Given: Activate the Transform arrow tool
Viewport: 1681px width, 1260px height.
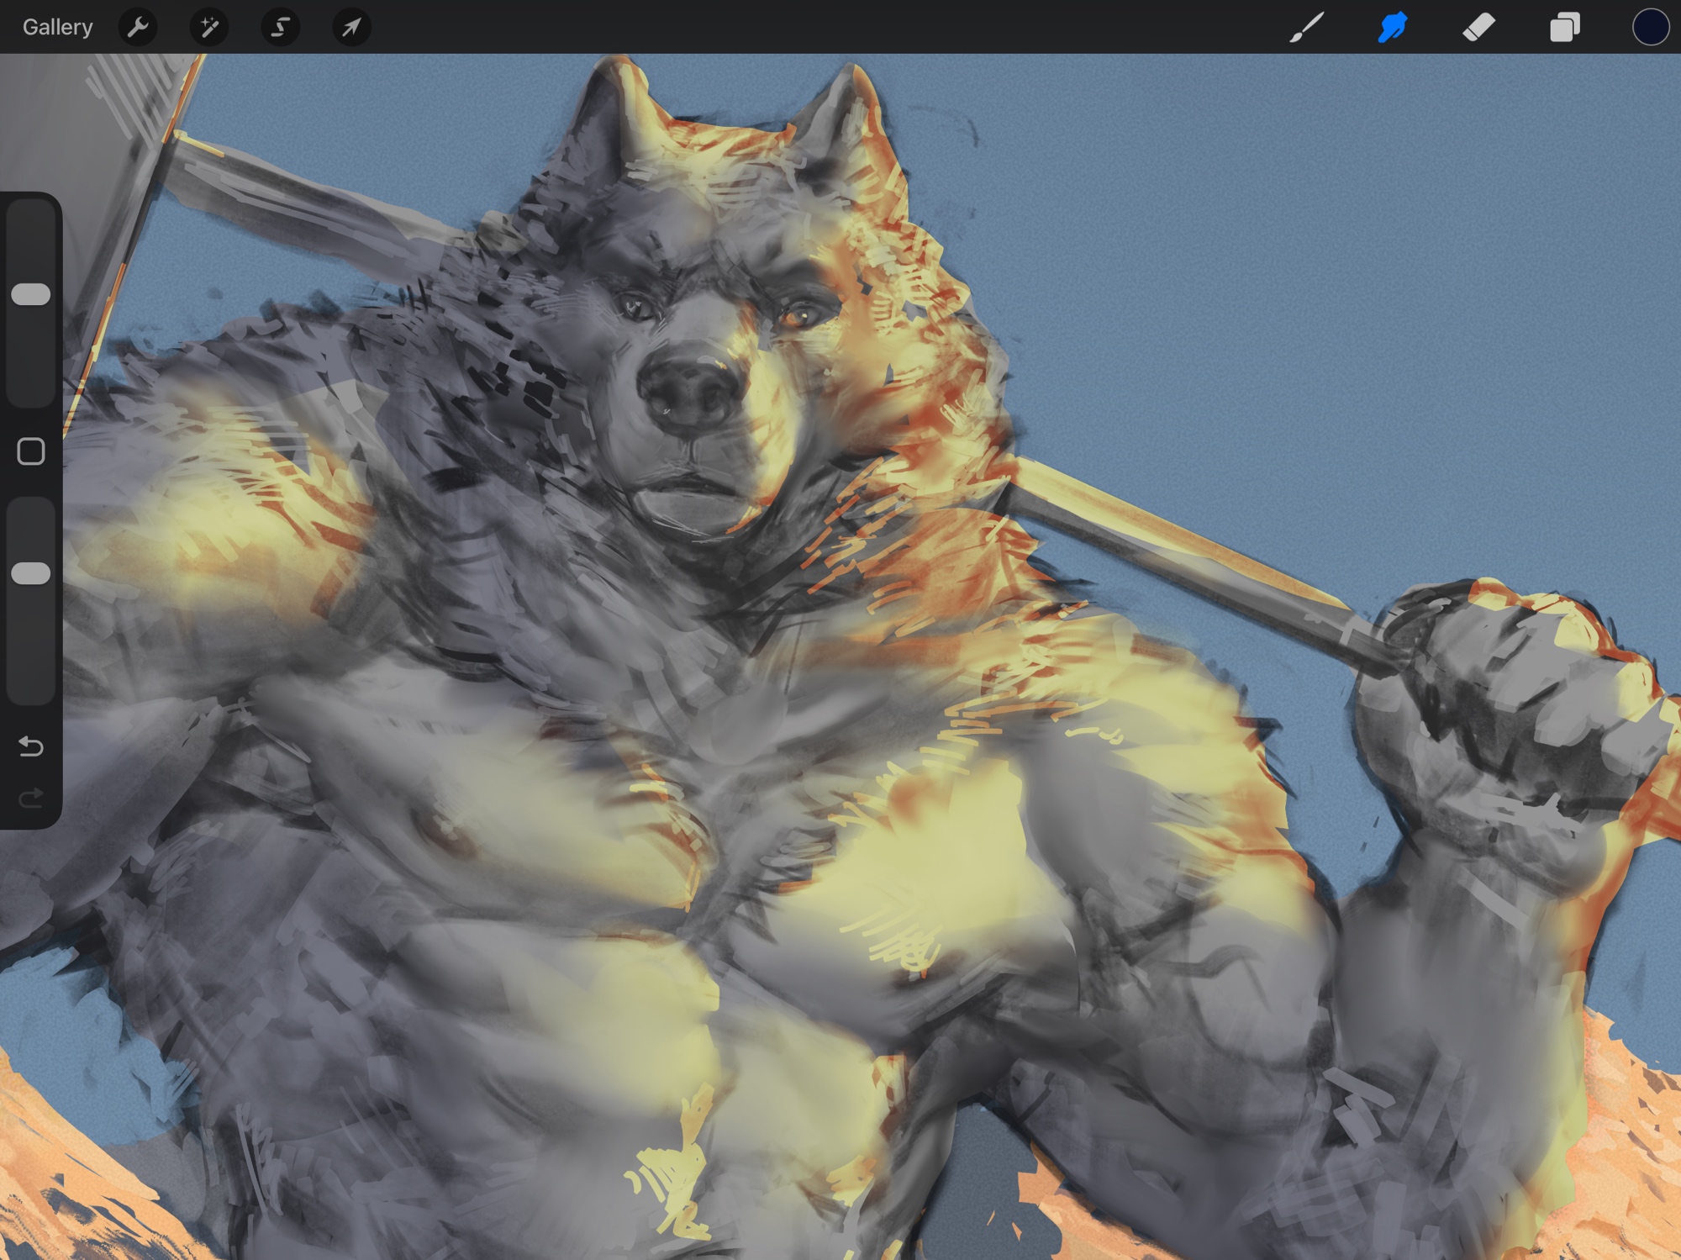Looking at the screenshot, I should pos(351,27).
